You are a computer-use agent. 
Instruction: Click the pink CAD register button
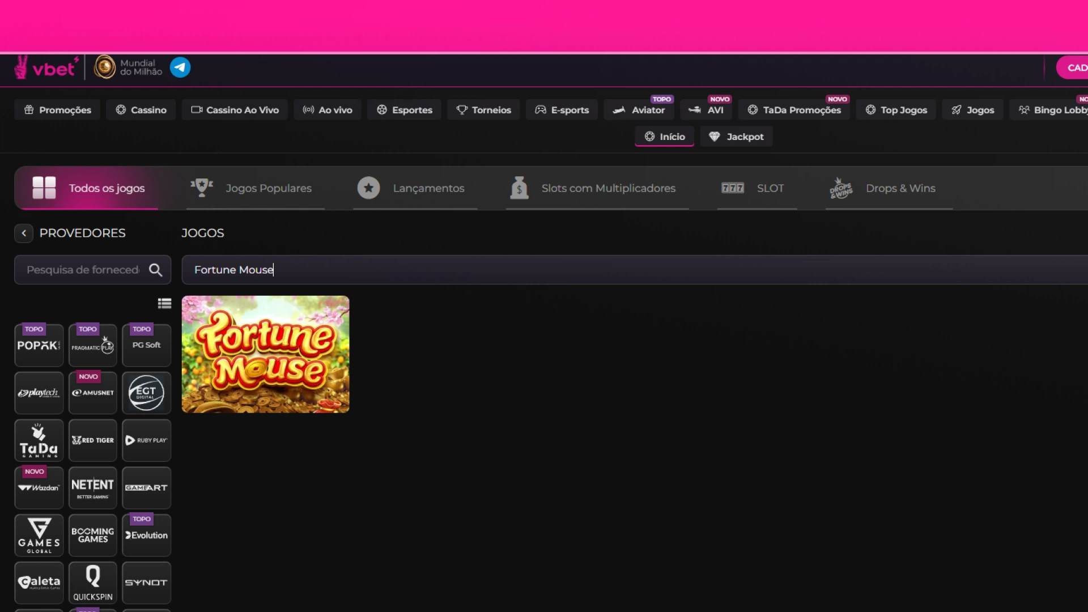(1072, 67)
